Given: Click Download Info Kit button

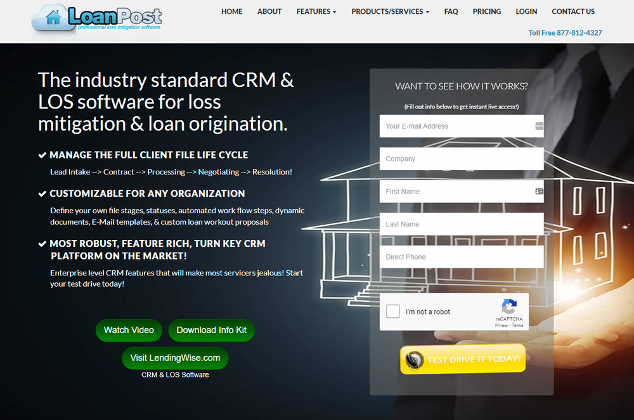Looking at the screenshot, I should (x=212, y=330).
